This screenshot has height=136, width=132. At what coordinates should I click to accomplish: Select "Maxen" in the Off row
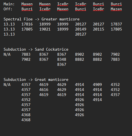click(63, 9)
